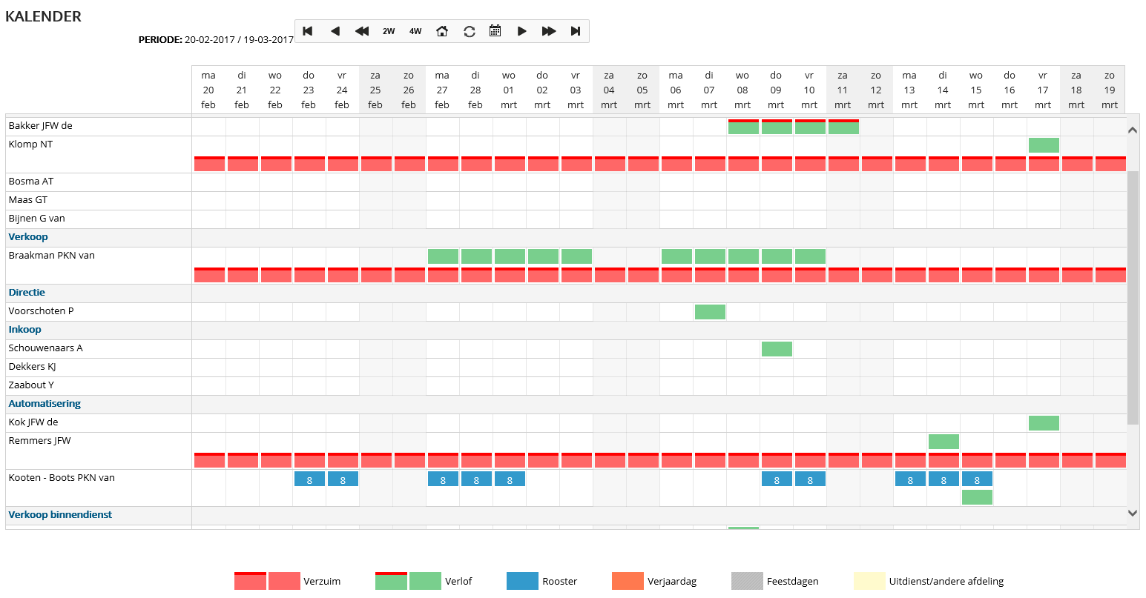The image size is (1146, 598).
Task: Jump to the first period with skip-back icon
Action: pyautogui.click(x=308, y=31)
